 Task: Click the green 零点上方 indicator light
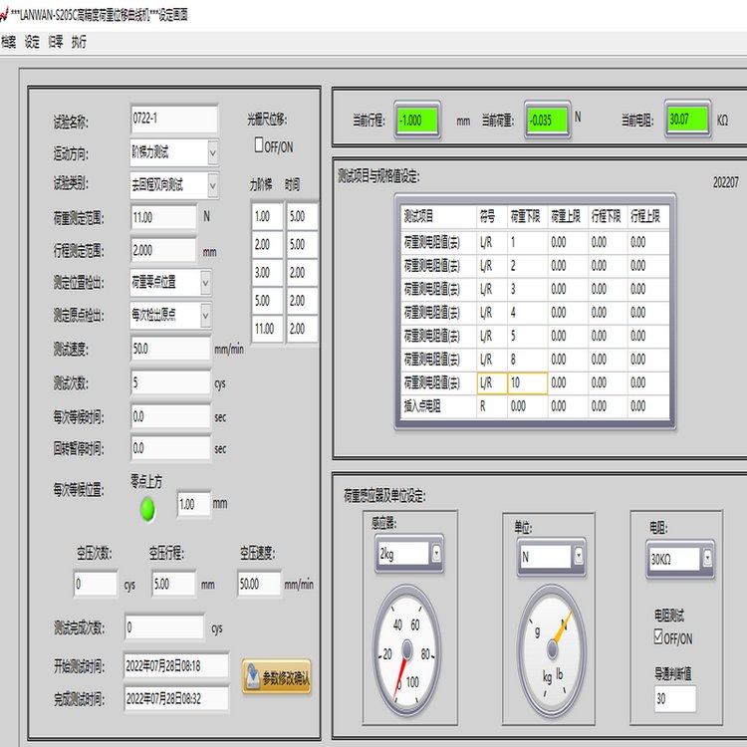(x=147, y=509)
